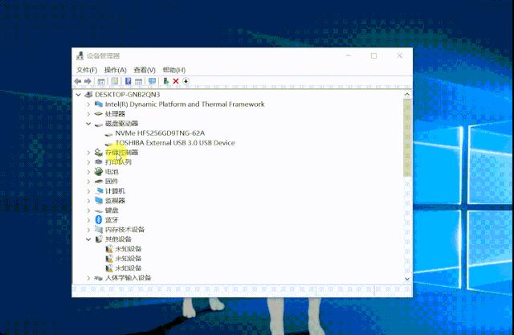Click the storage controller icon beside 存储控制器

(98, 153)
